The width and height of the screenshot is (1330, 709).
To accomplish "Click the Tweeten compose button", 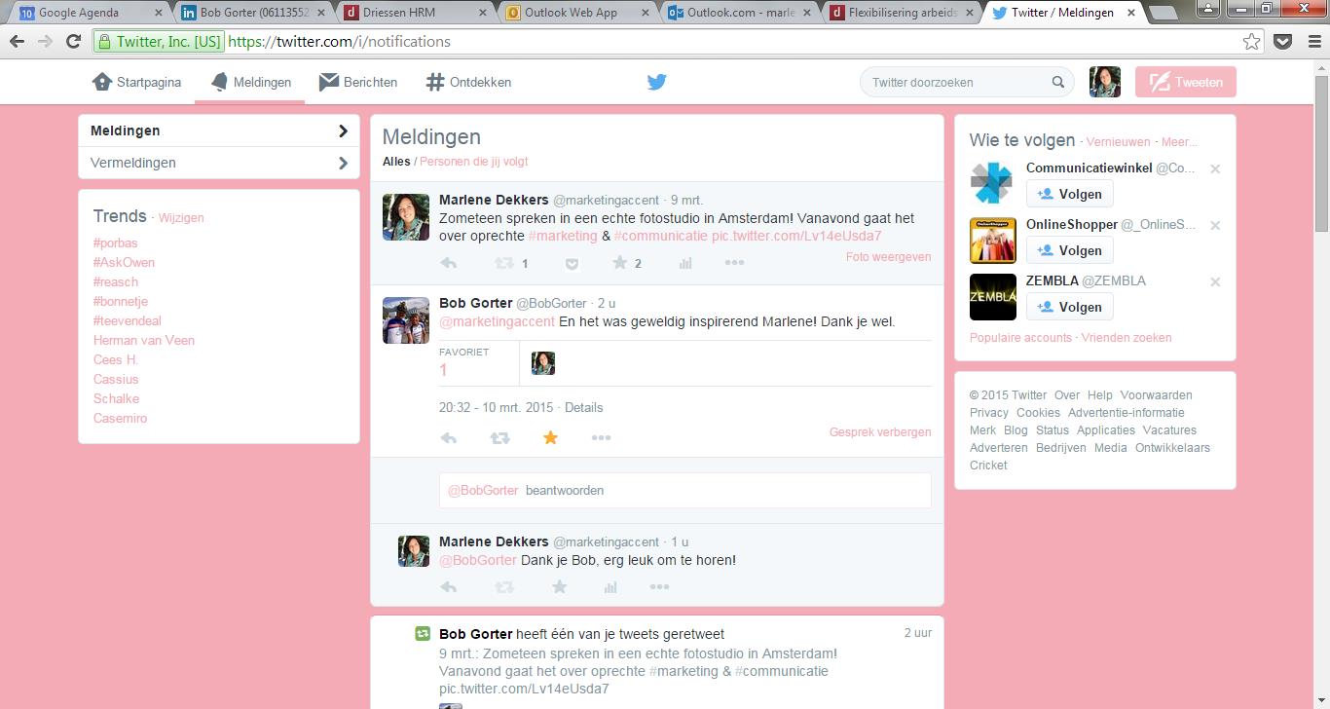I will [x=1186, y=82].
